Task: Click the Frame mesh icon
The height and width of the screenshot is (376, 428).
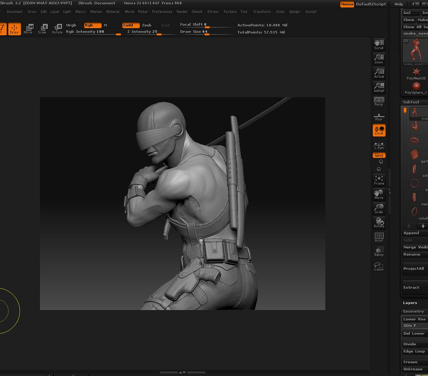Action: (379, 180)
